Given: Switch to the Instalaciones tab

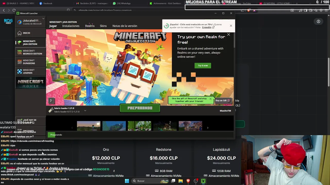Looking at the screenshot, I should point(71,26).
